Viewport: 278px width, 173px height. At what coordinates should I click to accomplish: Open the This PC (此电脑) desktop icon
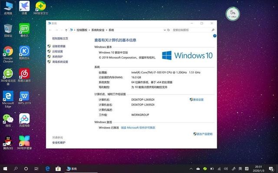pyautogui.click(x=8, y=8)
